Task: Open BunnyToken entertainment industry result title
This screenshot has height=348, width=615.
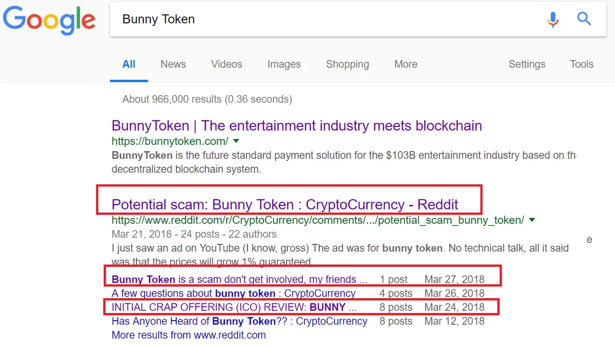Action: (x=296, y=126)
